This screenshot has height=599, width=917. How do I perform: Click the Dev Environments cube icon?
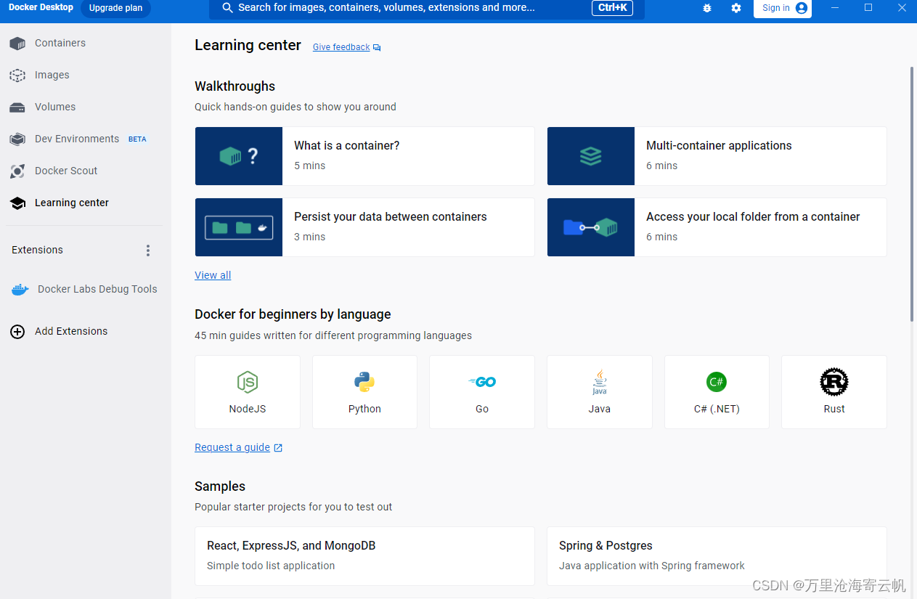[17, 139]
